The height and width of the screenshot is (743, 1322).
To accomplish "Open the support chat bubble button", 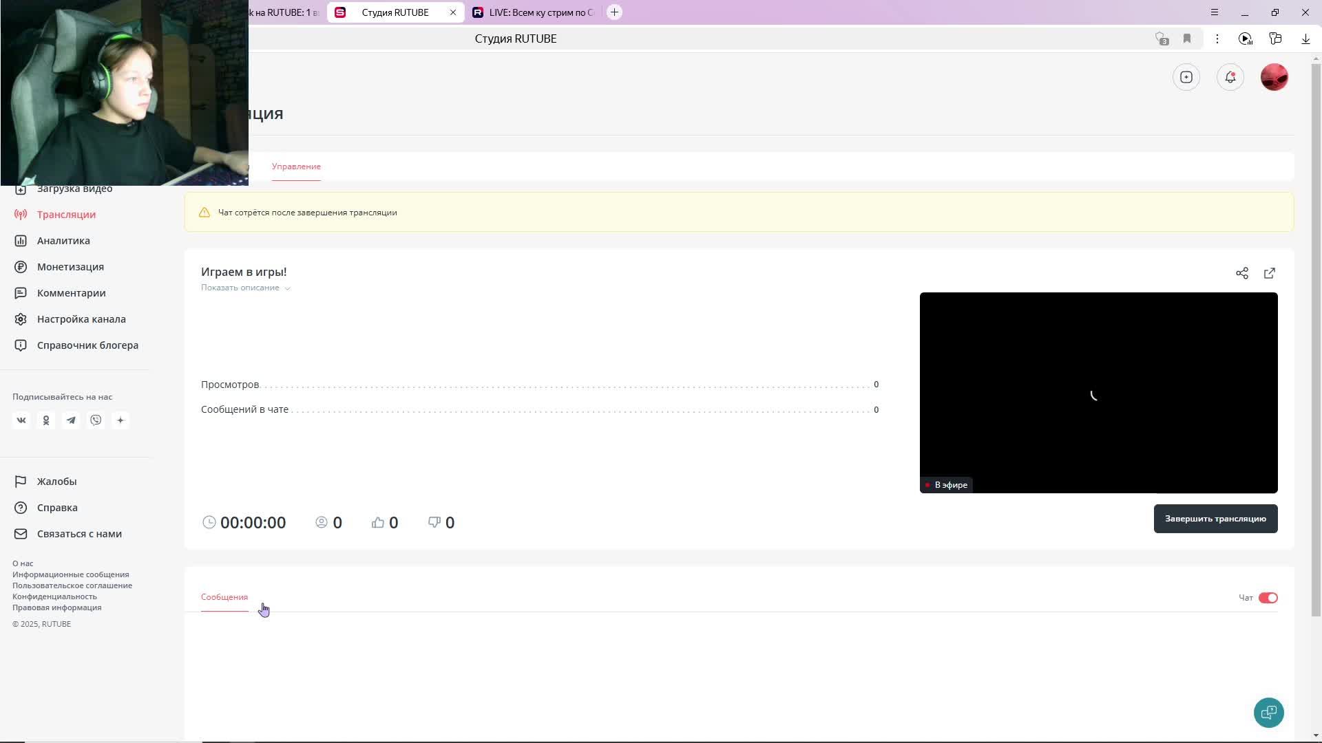I will pos(1269,713).
